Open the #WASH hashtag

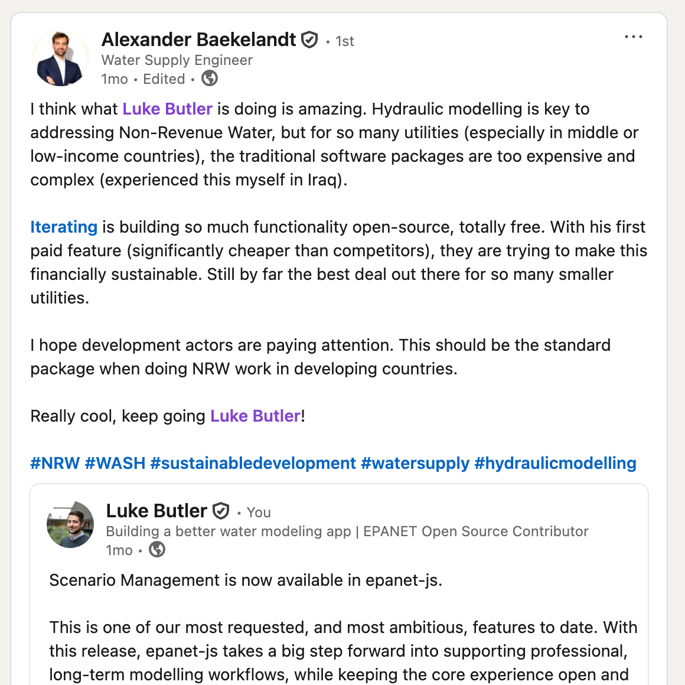click(116, 463)
